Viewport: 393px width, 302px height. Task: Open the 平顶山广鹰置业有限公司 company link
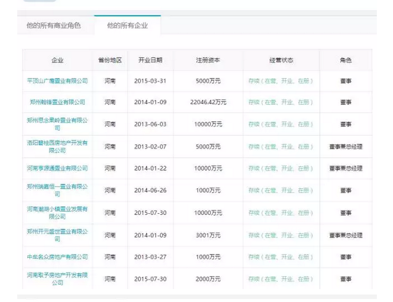57,81
